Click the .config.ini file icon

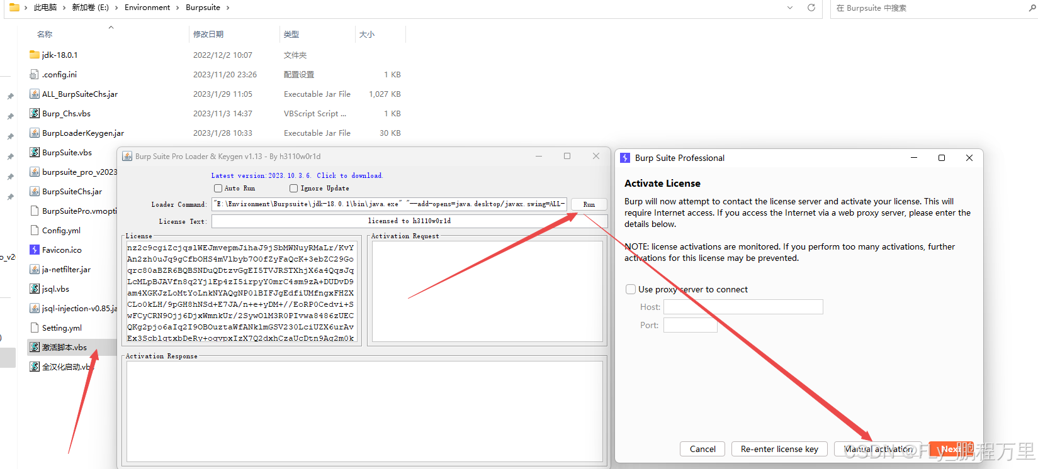point(35,74)
